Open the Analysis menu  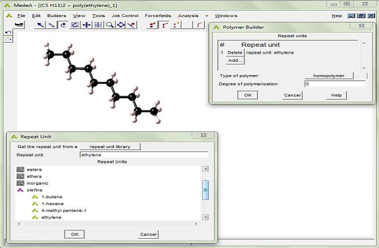(x=188, y=16)
